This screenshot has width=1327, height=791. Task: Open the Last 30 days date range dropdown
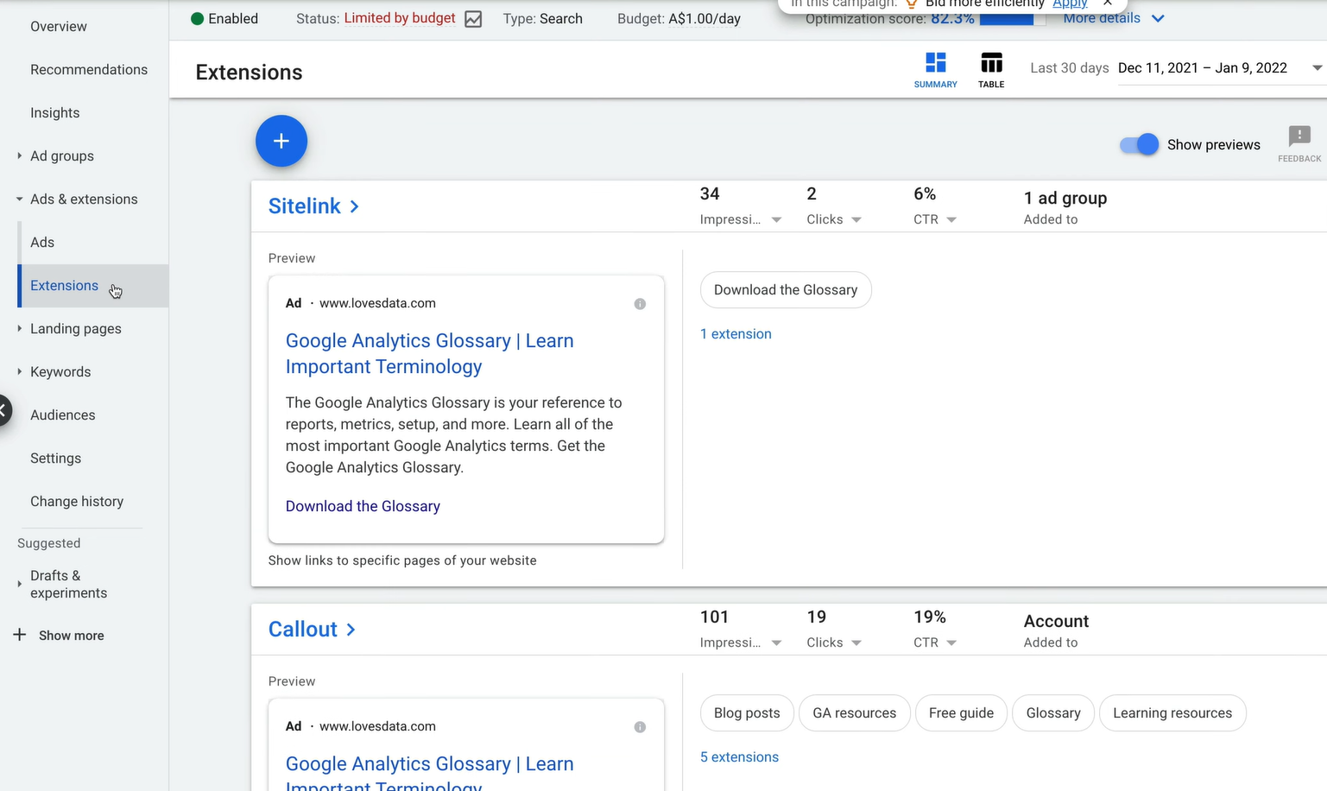tap(1317, 67)
